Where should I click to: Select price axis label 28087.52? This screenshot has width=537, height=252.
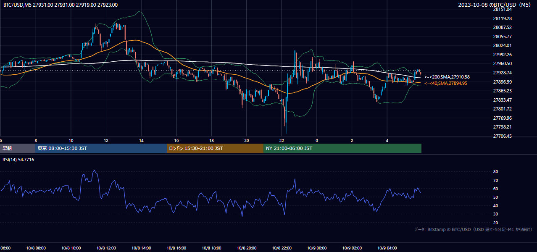502,27
